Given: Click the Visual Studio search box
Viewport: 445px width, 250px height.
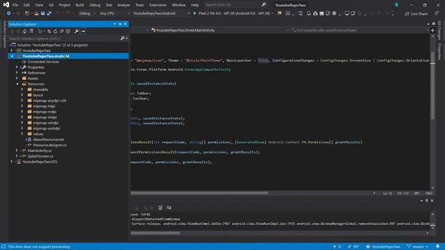Looking at the screenshot, I should (235, 5).
